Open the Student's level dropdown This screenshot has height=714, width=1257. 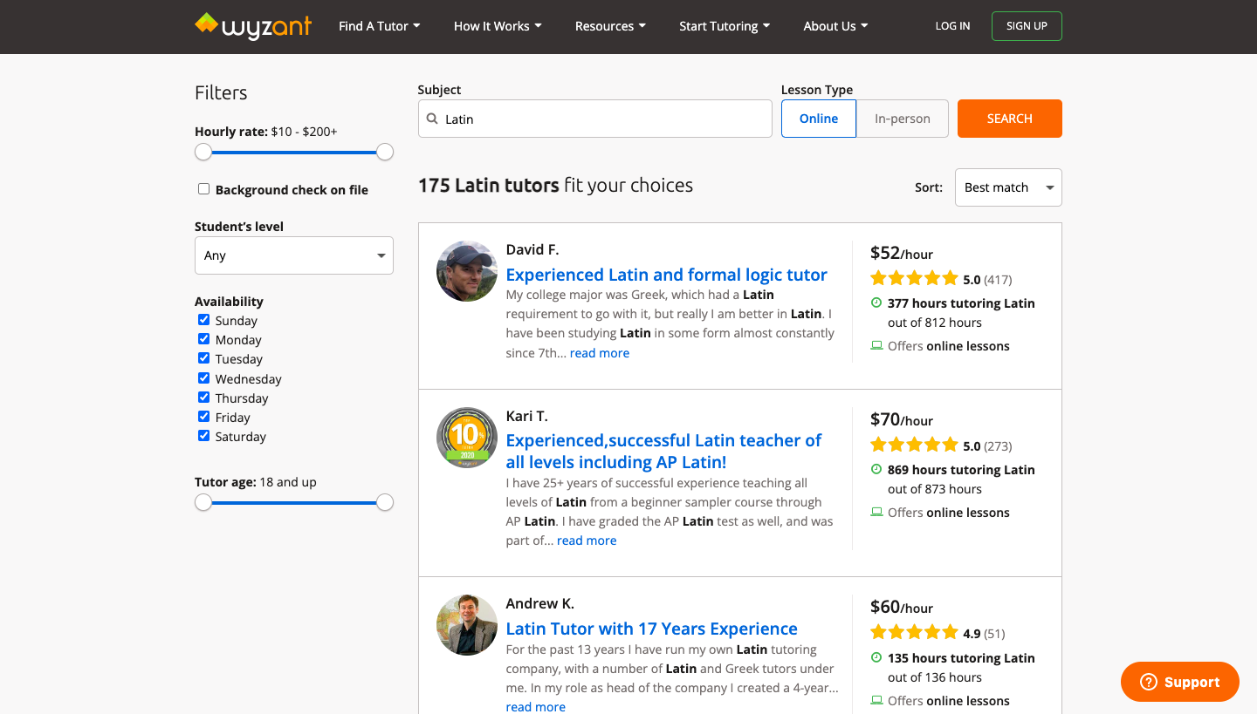[x=293, y=255]
